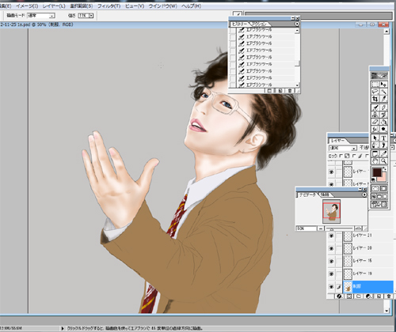Pick the foreground color swatch
Image resolution: width=396 pixels, height=332 pixels.
[376, 172]
